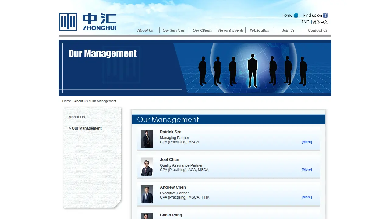The image size is (390, 219).
Task: Click the name Andrew Chen
Action: 173,187
